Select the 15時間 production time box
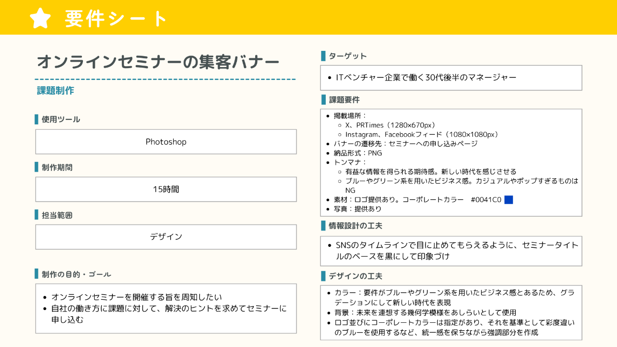 point(166,190)
